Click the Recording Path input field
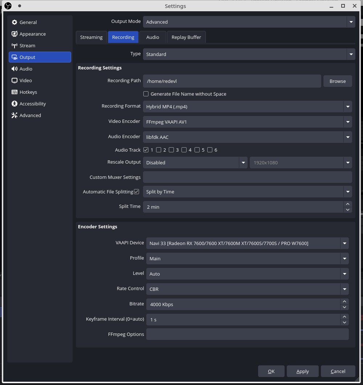Viewport: 363px width, 385px height. pyautogui.click(x=232, y=81)
